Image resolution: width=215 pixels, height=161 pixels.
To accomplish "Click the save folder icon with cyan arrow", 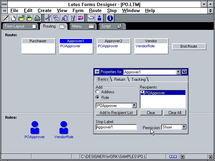I will pos(29,18).
